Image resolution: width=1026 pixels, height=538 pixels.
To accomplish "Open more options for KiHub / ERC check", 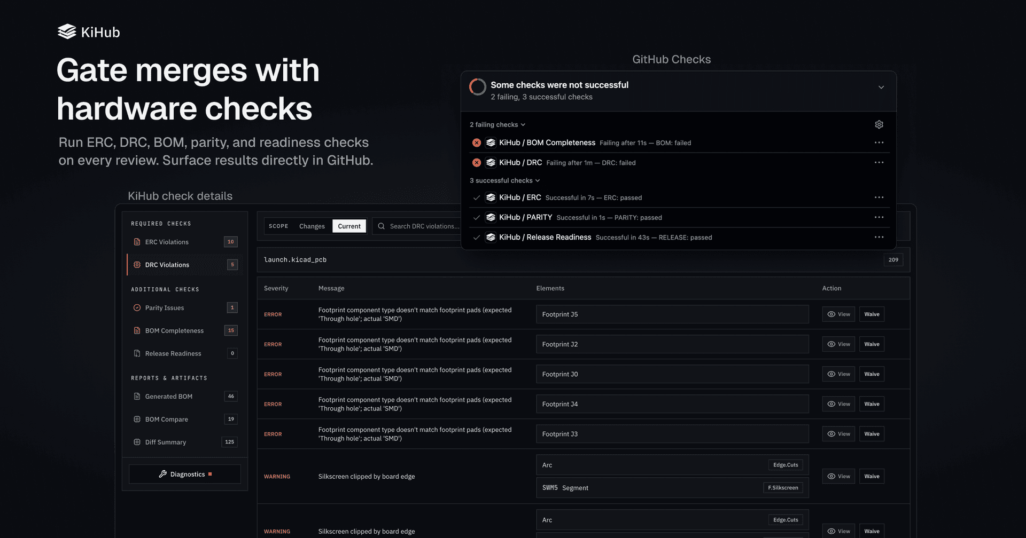I will click(879, 197).
